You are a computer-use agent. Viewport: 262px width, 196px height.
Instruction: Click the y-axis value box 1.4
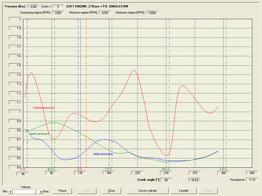pyautogui.click(x=15, y=75)
